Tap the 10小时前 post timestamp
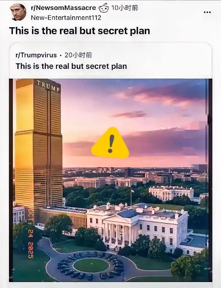The height and width of the screenshot is (288, 221). click(125, 8)
